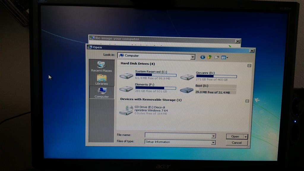304x171 pixels.
Task: Go back using the blue arrow icon
Action: [x=202, y=57]
